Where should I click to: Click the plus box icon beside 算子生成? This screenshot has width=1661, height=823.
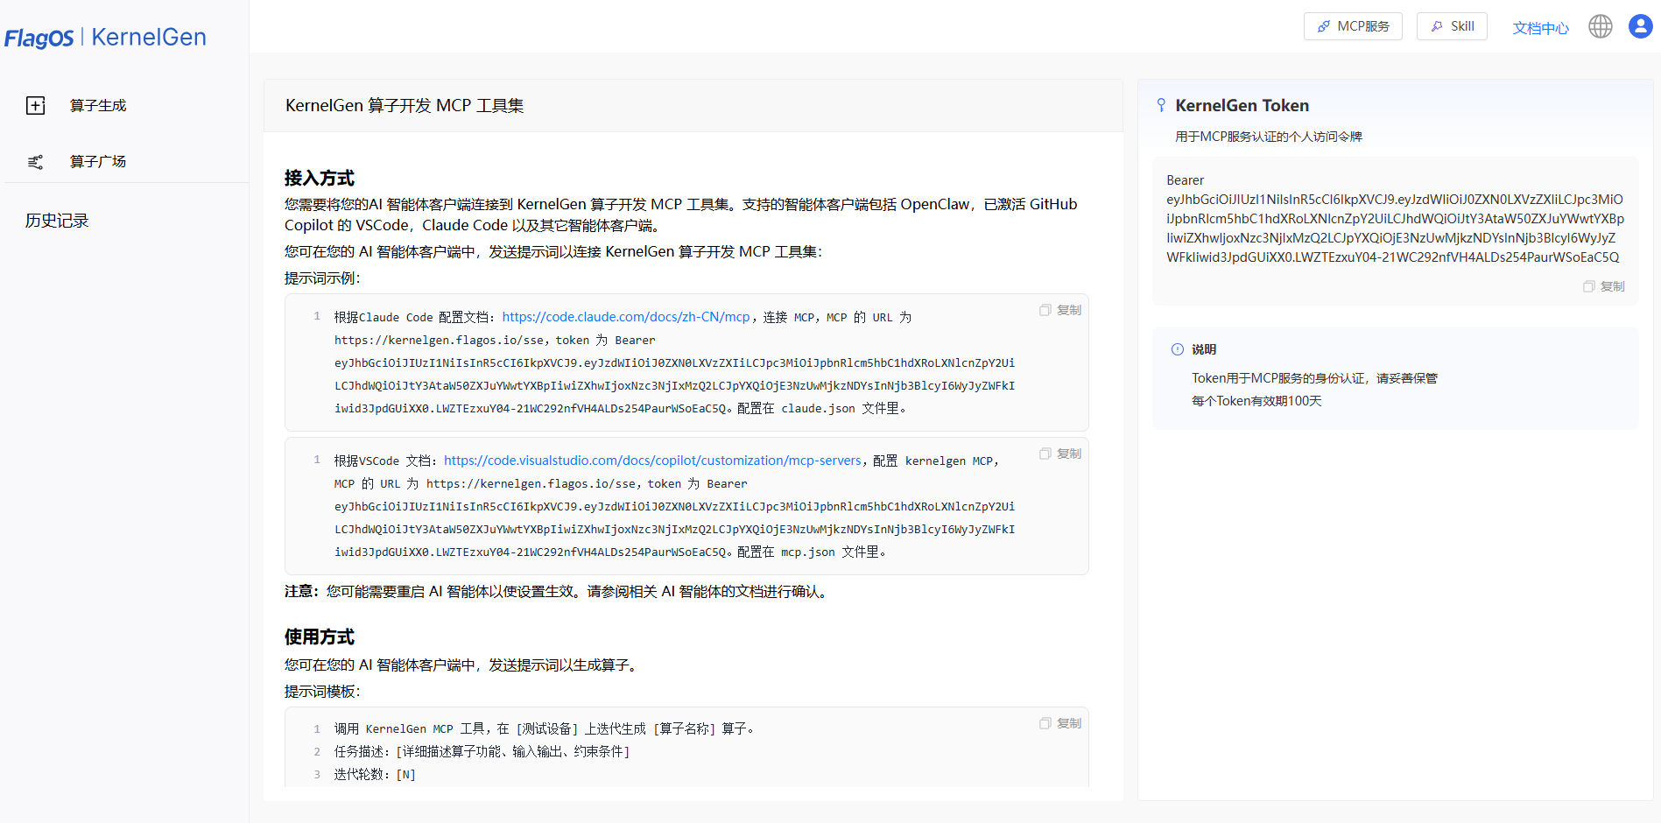click(36, 106)
